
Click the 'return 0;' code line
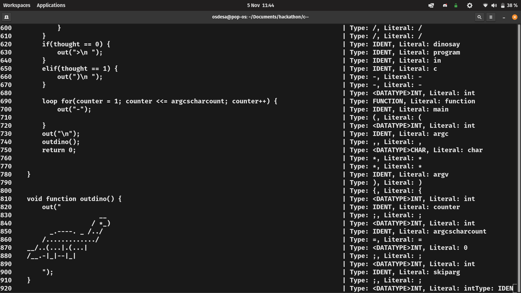click(x=59, y=150)
